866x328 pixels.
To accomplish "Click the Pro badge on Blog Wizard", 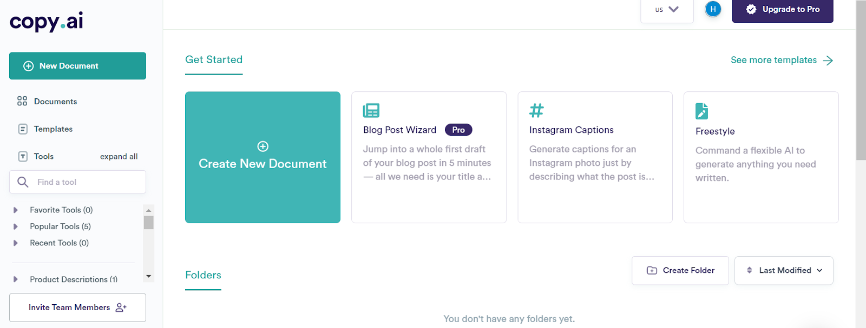I will 458,130.
